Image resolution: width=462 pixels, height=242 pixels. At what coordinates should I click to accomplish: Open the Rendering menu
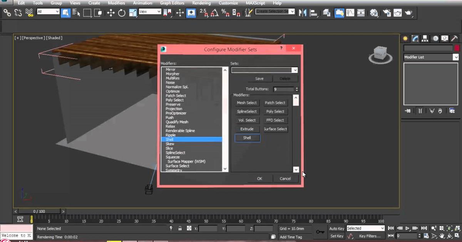(x=201, y=3)
